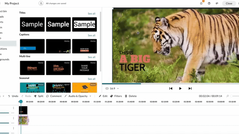Image resolution: width=239 pixels, height=134 pixels.
Task: Open the My Project title
Action: [x=12, y=3]
